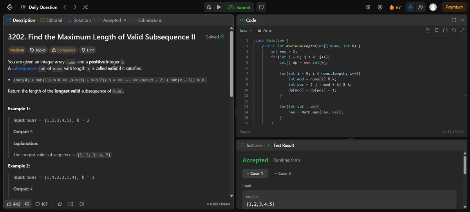The width and height of the screenshot is (470, 212).
Task: Open the profile avatar menu
Action: pos(433,7)
